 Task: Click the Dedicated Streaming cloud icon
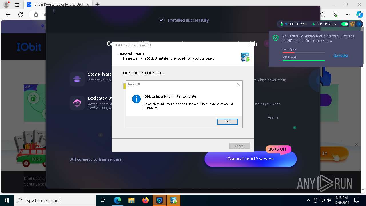(x=77, y=103)
